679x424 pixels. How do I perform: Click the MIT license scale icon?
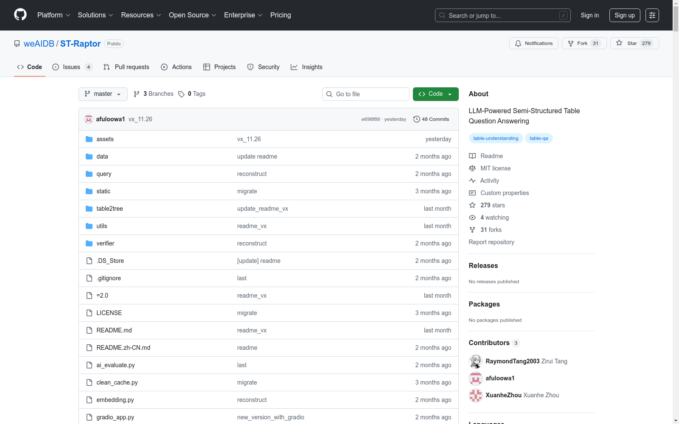click(472, 168)
